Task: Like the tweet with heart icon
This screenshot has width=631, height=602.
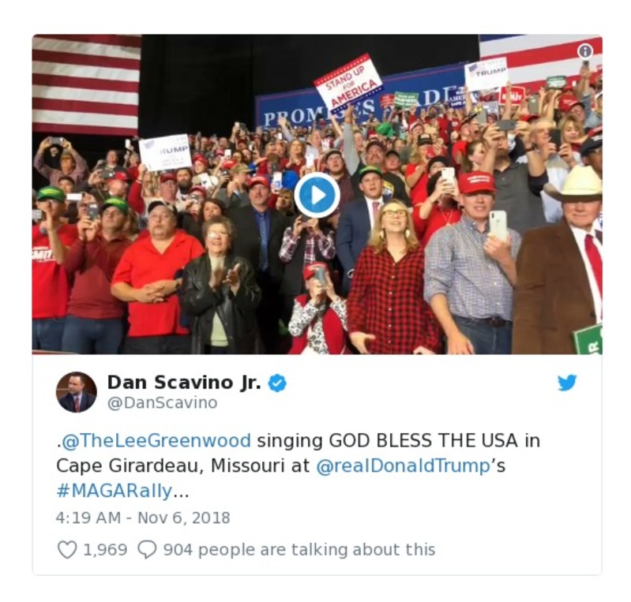Action: [x=67, y=549]
